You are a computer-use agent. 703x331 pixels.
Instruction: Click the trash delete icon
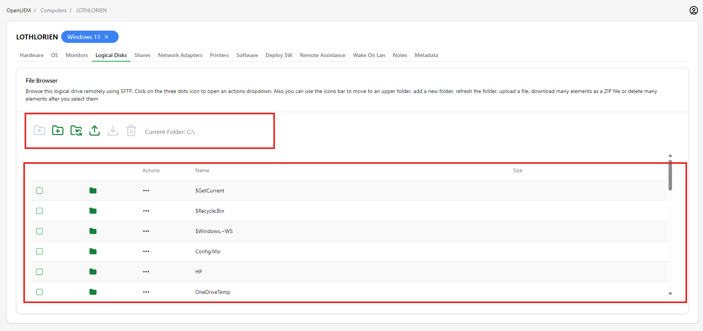pyautogui.click(x=131, y=130)
